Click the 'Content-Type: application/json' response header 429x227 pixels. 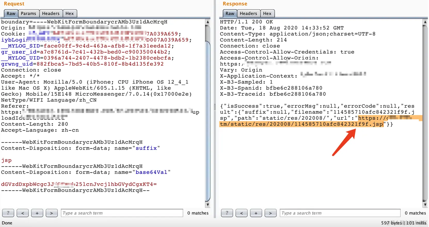pos(298,34)
